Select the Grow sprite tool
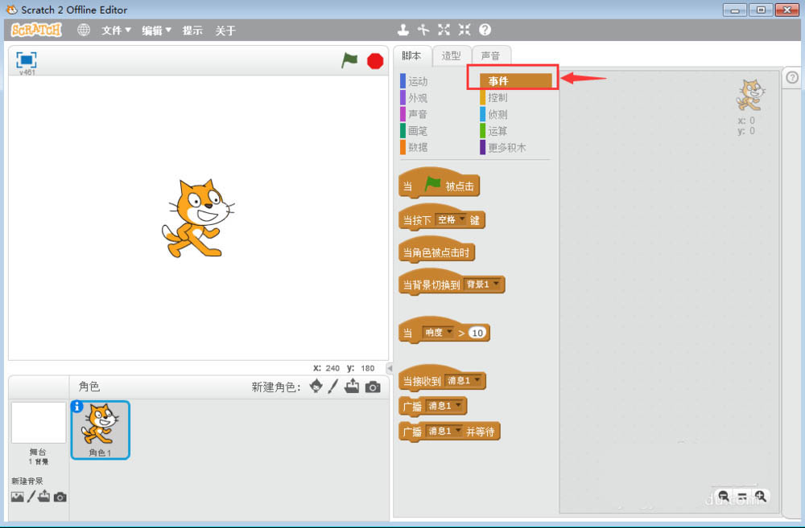This screenshot has height=528, width=805. pyautogui.click(x=444, y=30)
